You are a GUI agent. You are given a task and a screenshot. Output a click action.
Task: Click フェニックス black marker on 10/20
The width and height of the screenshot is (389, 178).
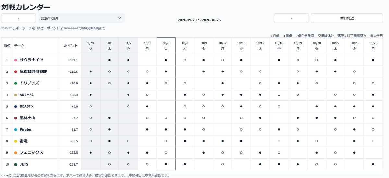tap(317, 153)
